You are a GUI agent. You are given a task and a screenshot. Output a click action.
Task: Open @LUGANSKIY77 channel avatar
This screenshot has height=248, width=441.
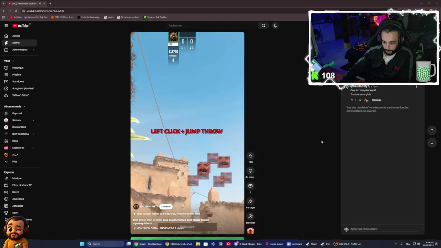click(x=136, y=207)
